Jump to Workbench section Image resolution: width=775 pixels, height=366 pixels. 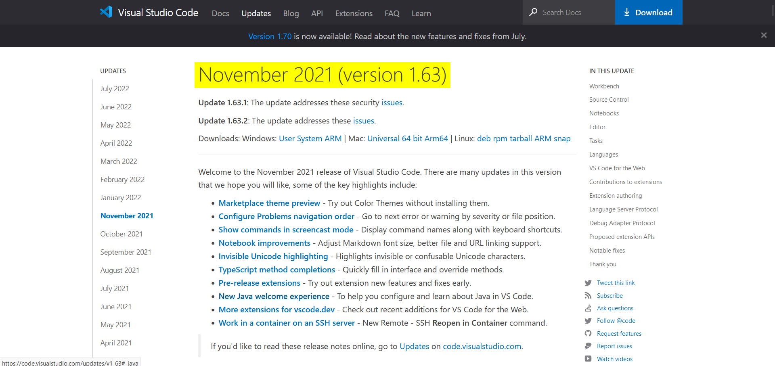604,86
